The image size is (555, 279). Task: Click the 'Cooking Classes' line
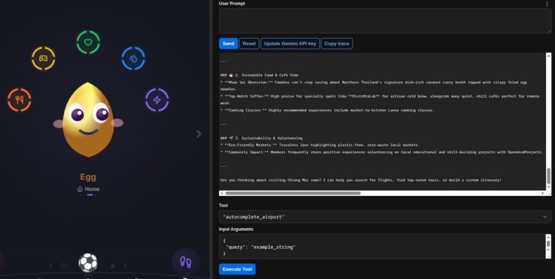[327, 110]
